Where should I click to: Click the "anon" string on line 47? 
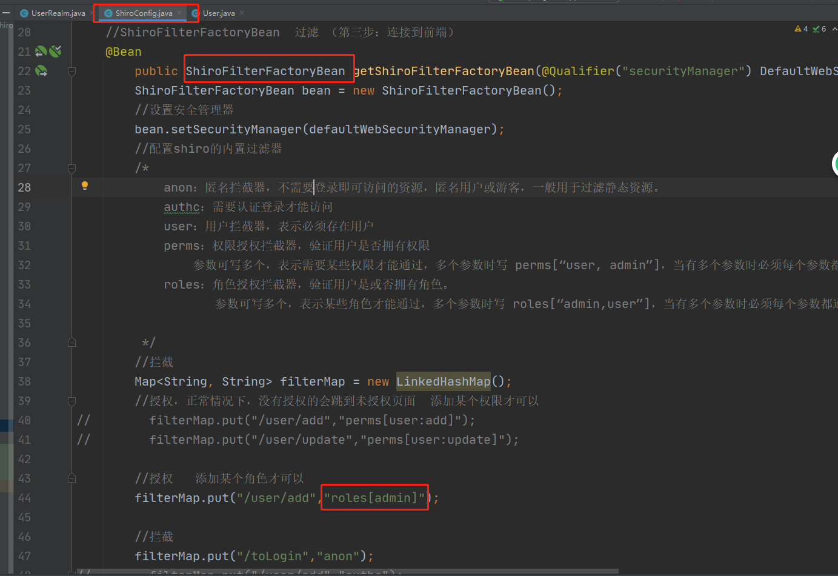(338, 556)
